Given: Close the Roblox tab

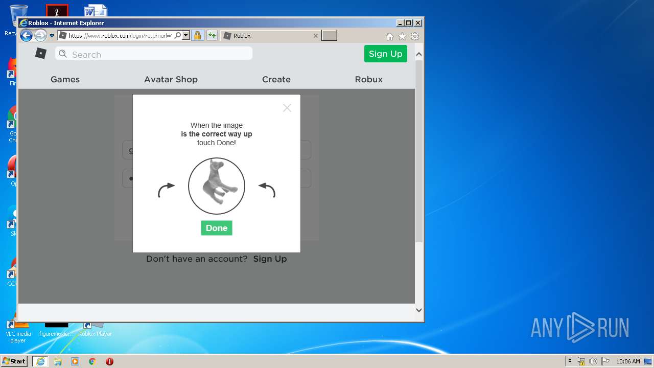Looking at the screenshot, I should click(315, 36).
